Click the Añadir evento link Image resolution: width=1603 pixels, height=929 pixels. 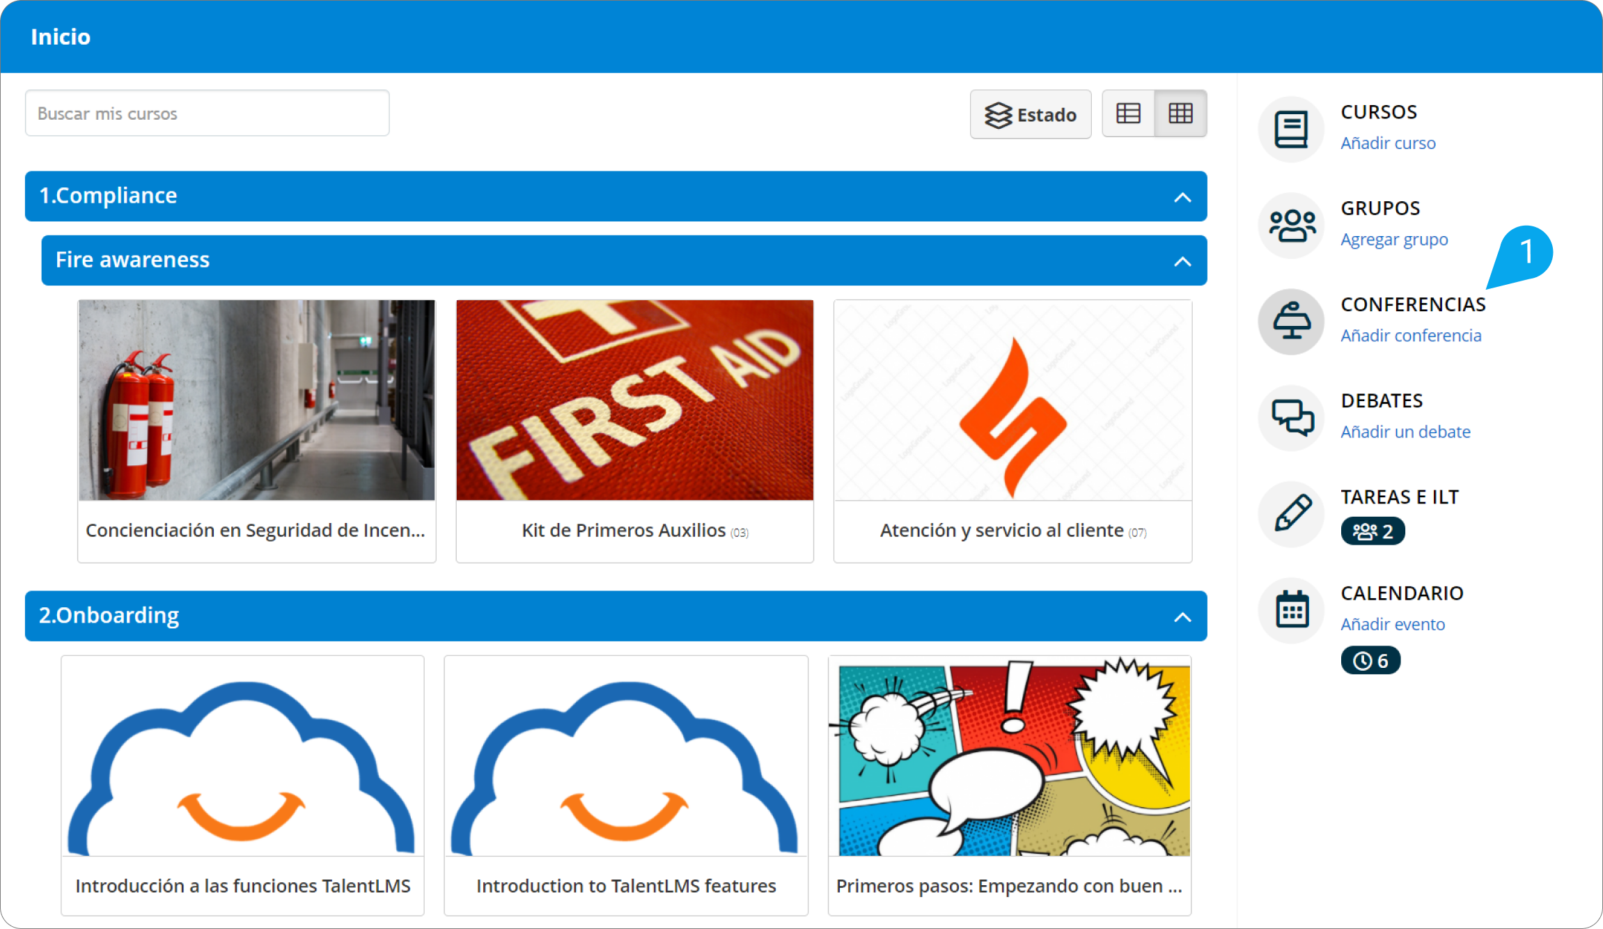pos(1393,625)
